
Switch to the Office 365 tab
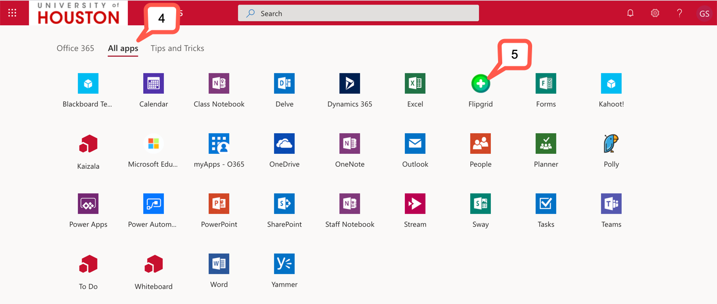coord(75,48)
